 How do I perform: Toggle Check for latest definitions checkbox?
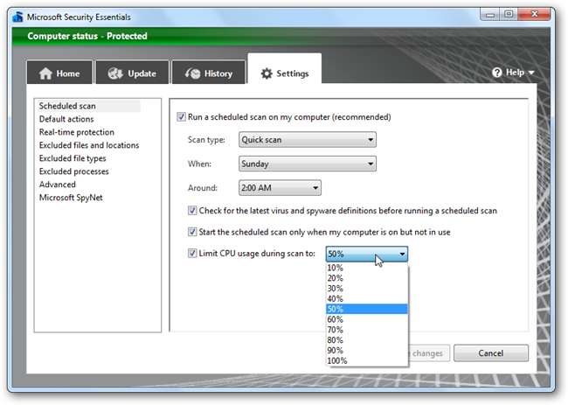(x=192, y=210)
